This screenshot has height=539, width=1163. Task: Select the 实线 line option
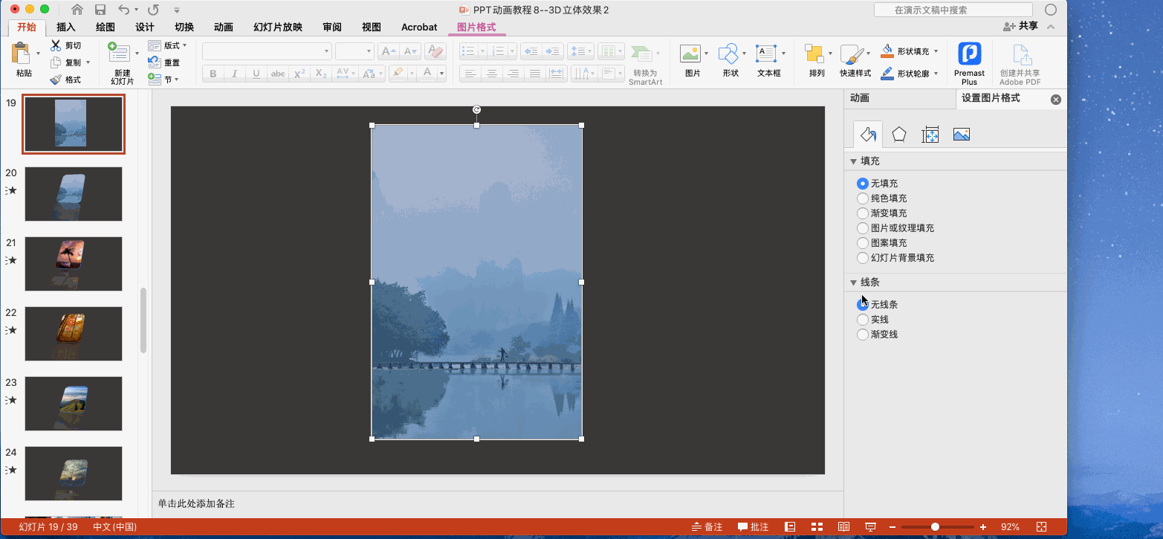click(x=863, y=320)
